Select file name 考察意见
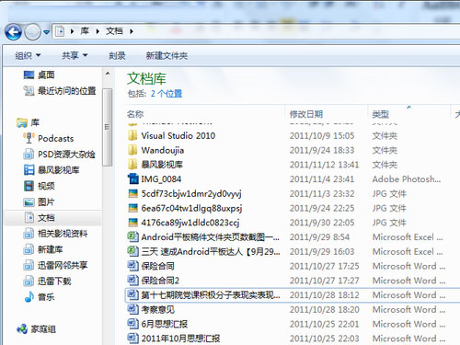This screenshot has width=460, height=345. tap(157, 309)
